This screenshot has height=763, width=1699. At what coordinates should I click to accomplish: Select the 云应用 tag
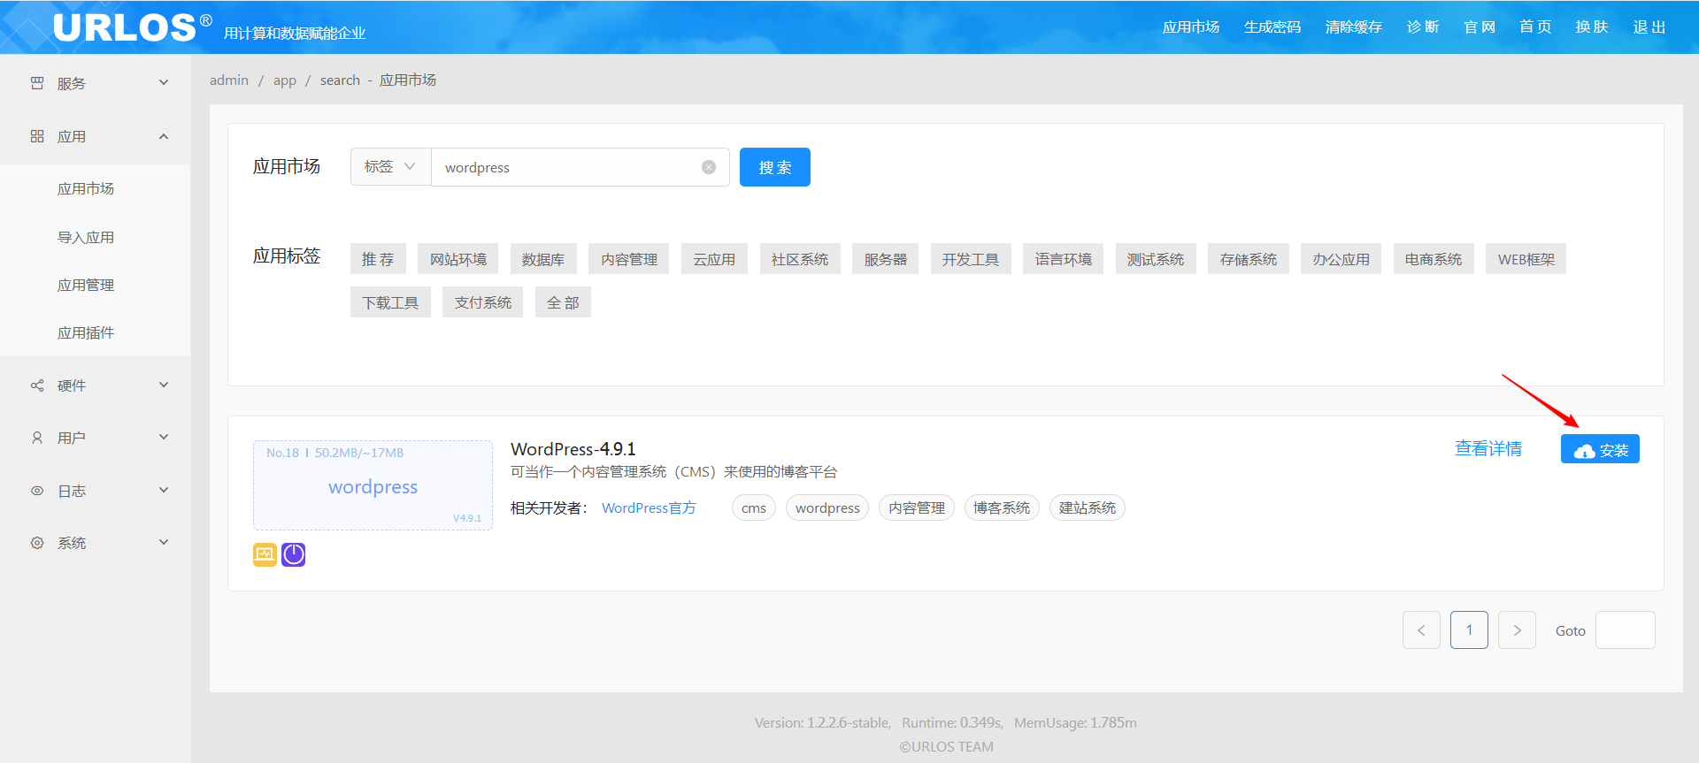(714, 259)
